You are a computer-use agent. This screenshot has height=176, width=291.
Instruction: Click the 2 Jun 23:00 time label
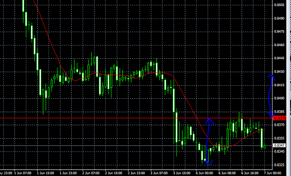pyautogui.click(x=136, y=173)
